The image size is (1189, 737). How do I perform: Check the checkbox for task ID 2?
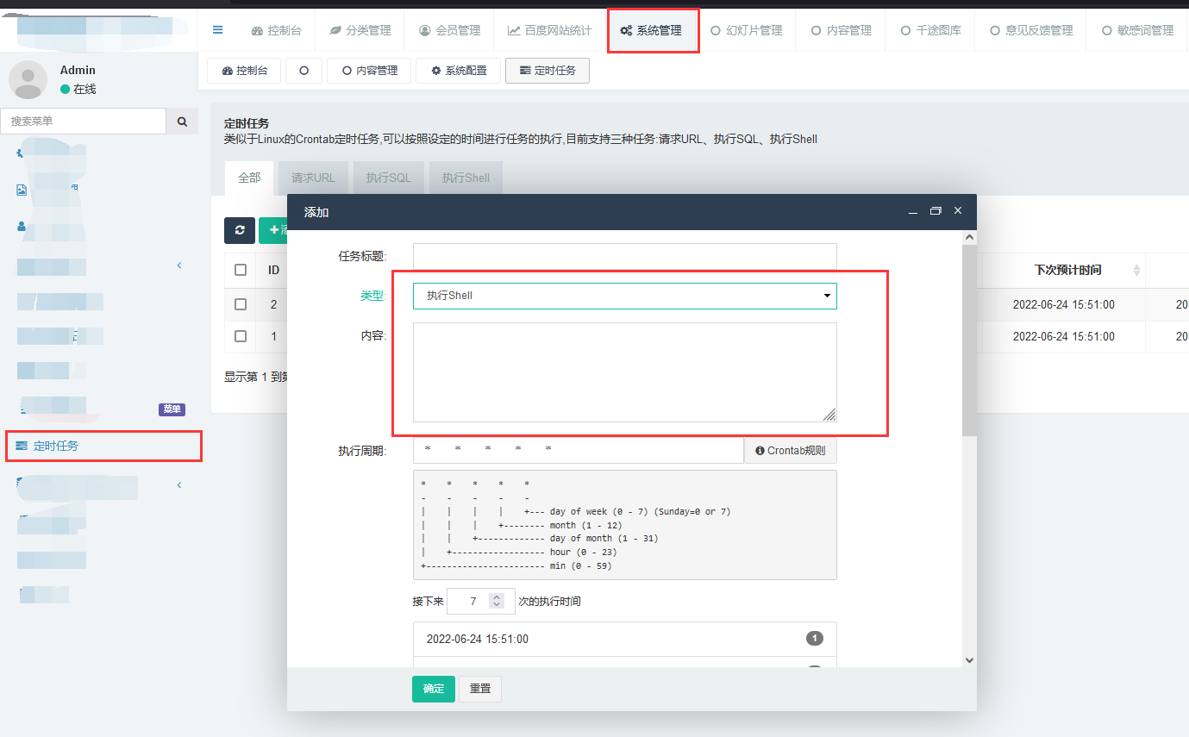(x=239, y=304)
